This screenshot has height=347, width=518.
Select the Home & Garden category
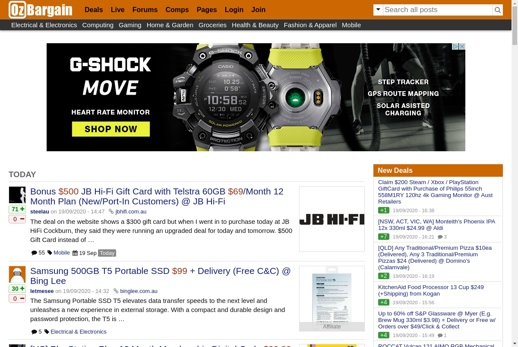(x=170, y=25)
